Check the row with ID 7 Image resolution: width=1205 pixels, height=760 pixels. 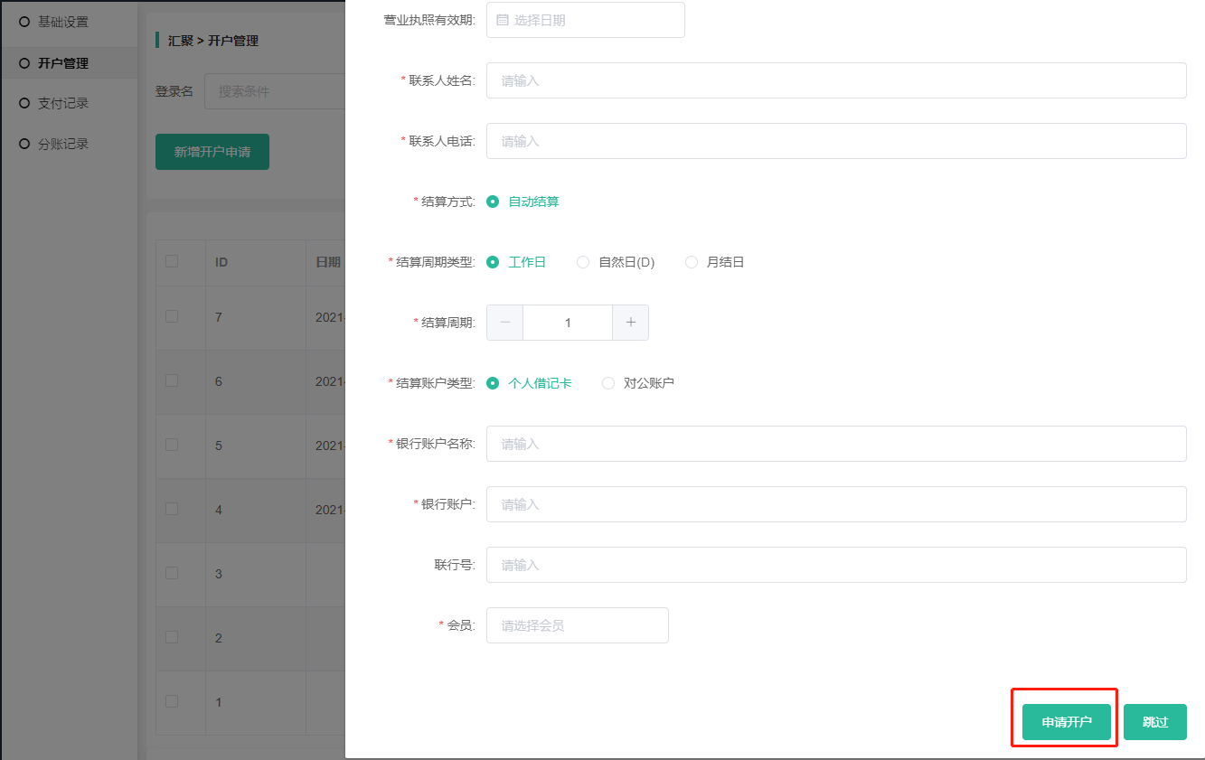point(172,316)
